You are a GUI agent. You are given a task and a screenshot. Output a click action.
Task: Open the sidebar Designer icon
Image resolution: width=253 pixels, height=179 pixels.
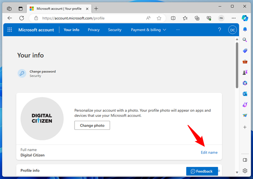pyautogui.click(x=245, y=104)
